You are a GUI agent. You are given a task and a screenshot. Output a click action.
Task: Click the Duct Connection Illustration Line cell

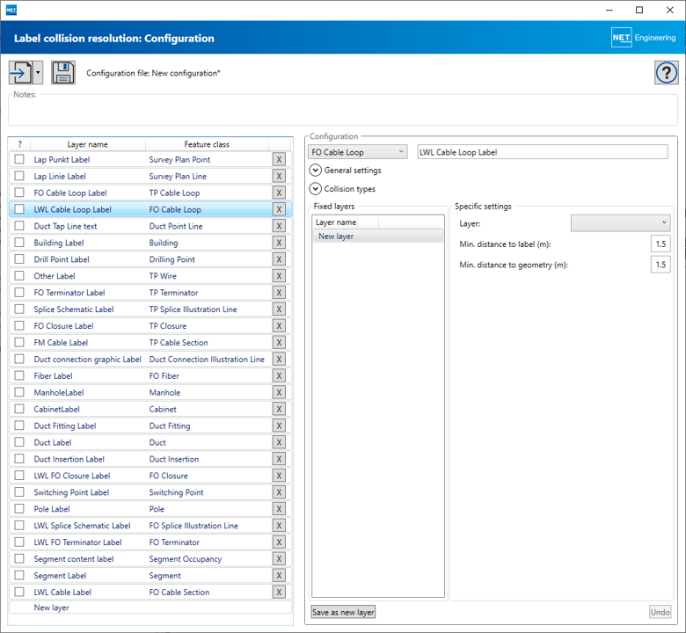point(207,359)
